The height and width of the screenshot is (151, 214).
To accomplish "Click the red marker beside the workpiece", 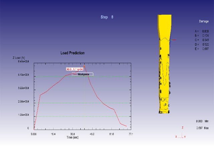I will pos(174,40).
